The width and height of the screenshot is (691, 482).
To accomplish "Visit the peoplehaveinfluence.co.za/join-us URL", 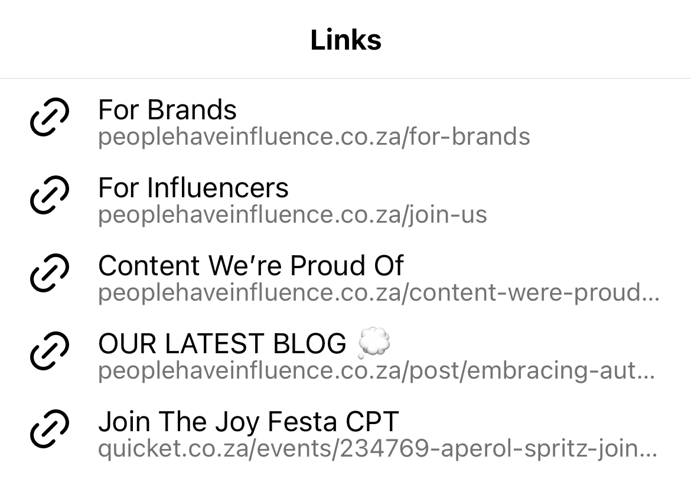I will click(x=292, y=215).
